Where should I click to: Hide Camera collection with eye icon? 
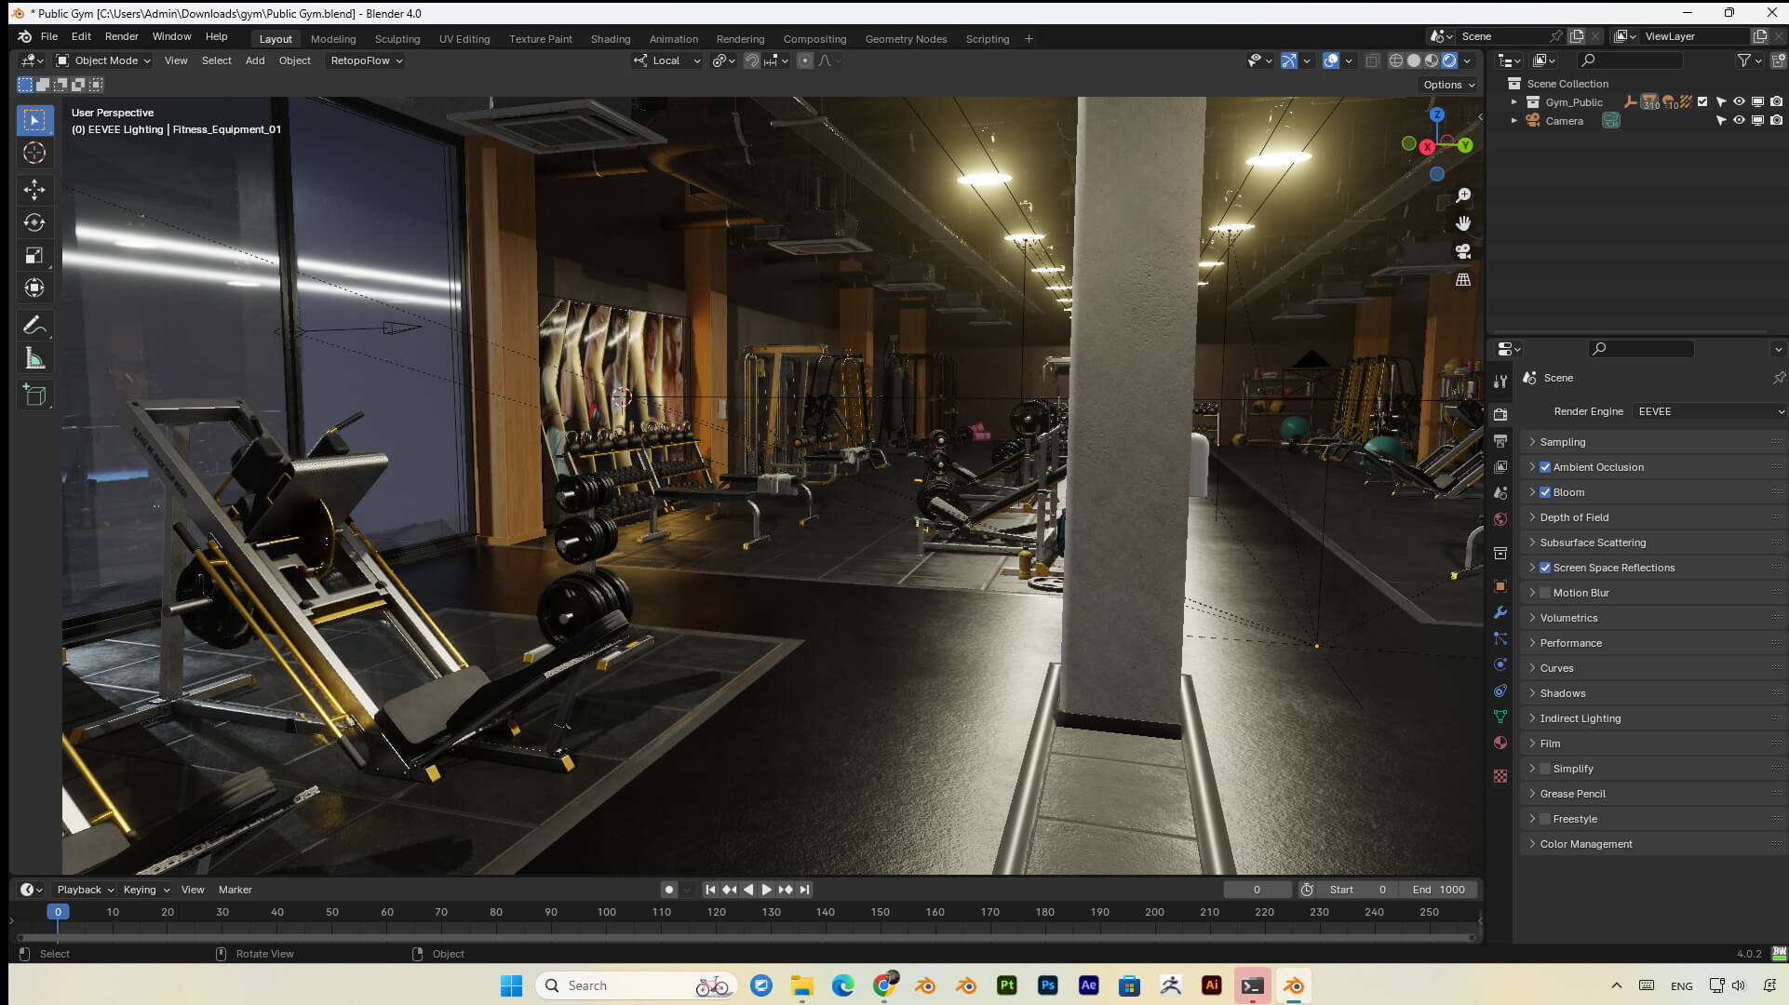(1739, 121)
